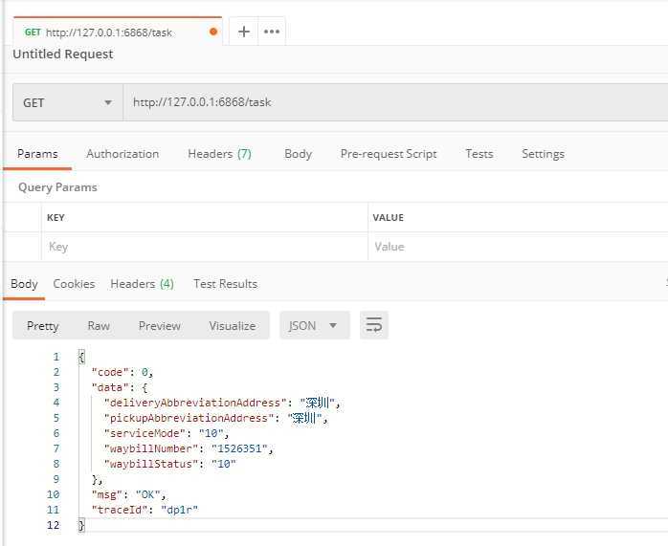Switch response view to Raw
This screenshot has height=546, width=668.
99,326
